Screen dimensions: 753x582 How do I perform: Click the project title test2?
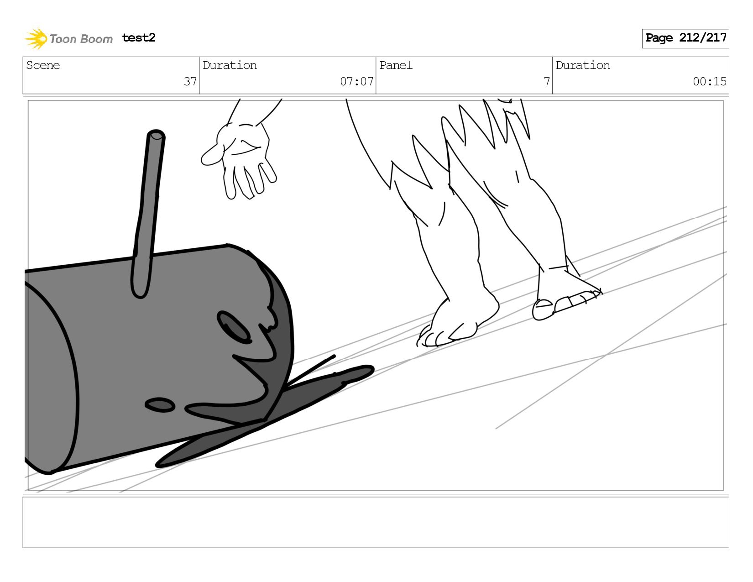139,38
